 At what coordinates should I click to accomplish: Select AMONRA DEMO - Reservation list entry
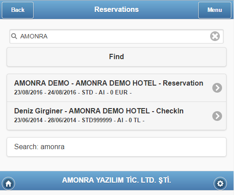pyautogui.click(x=116, y=88)
